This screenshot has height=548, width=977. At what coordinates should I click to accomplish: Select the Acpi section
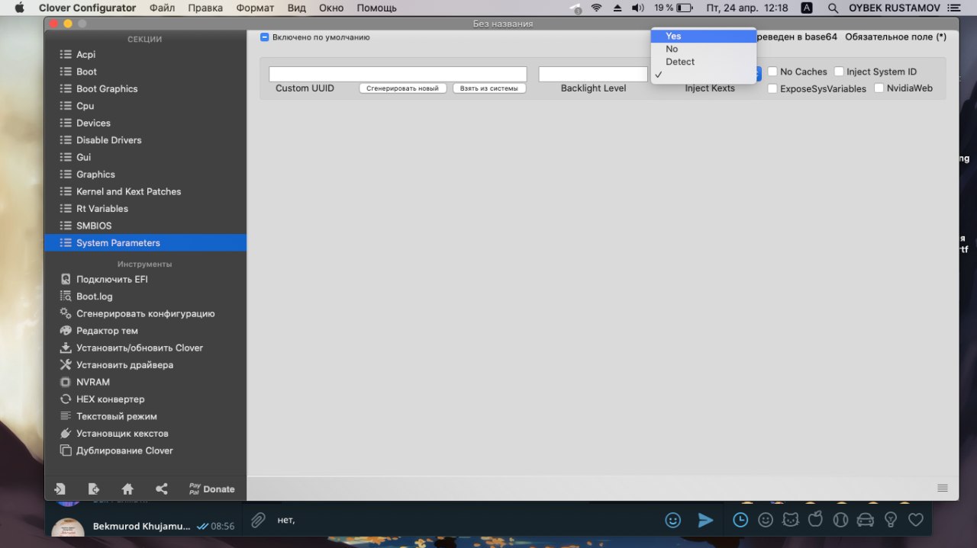145,54
